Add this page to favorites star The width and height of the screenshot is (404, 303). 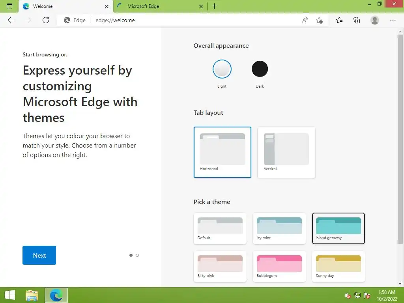(x=319, y=20)
